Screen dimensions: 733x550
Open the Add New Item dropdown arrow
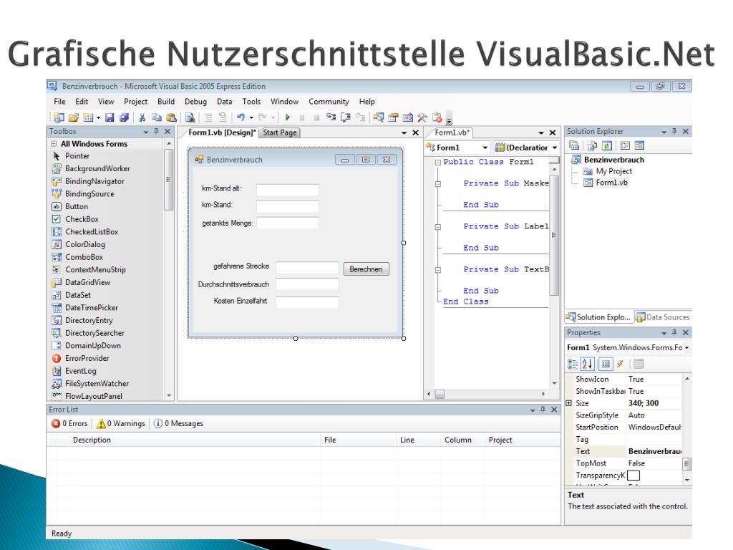(x=99, y=118)
